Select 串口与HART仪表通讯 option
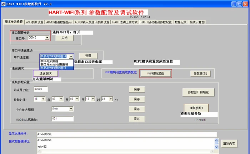Image resolution: width=250 pixels, height=154 pixels. coord(56,65)
